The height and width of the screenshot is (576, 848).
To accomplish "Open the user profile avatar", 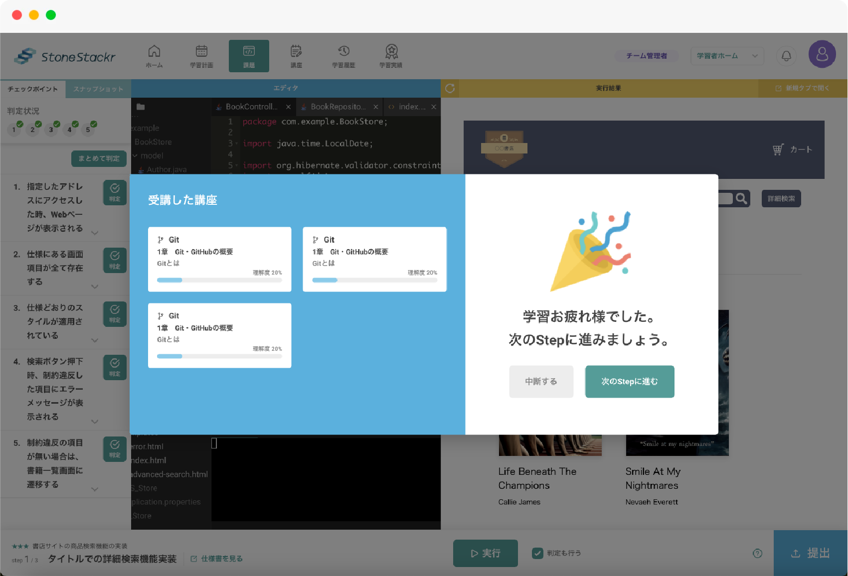I will point(822,54).
